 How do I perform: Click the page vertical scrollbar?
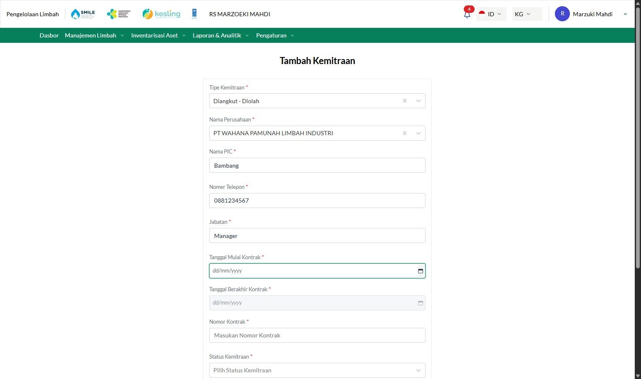(x=638, y=137)
